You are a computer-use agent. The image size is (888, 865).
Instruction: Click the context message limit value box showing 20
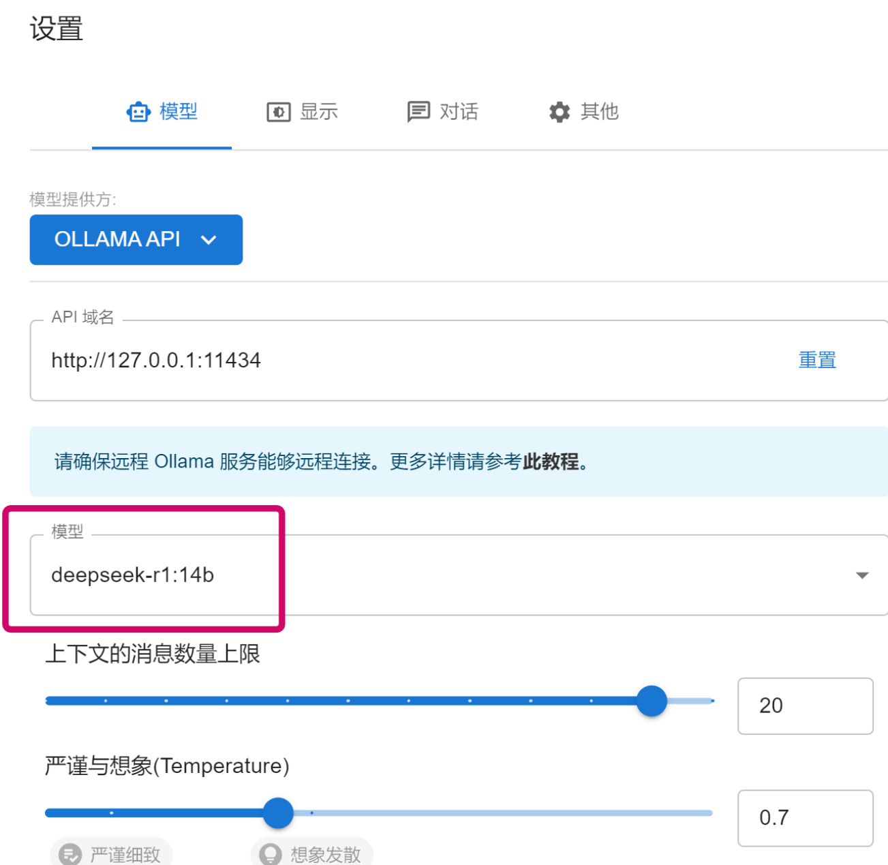[805, 706]
